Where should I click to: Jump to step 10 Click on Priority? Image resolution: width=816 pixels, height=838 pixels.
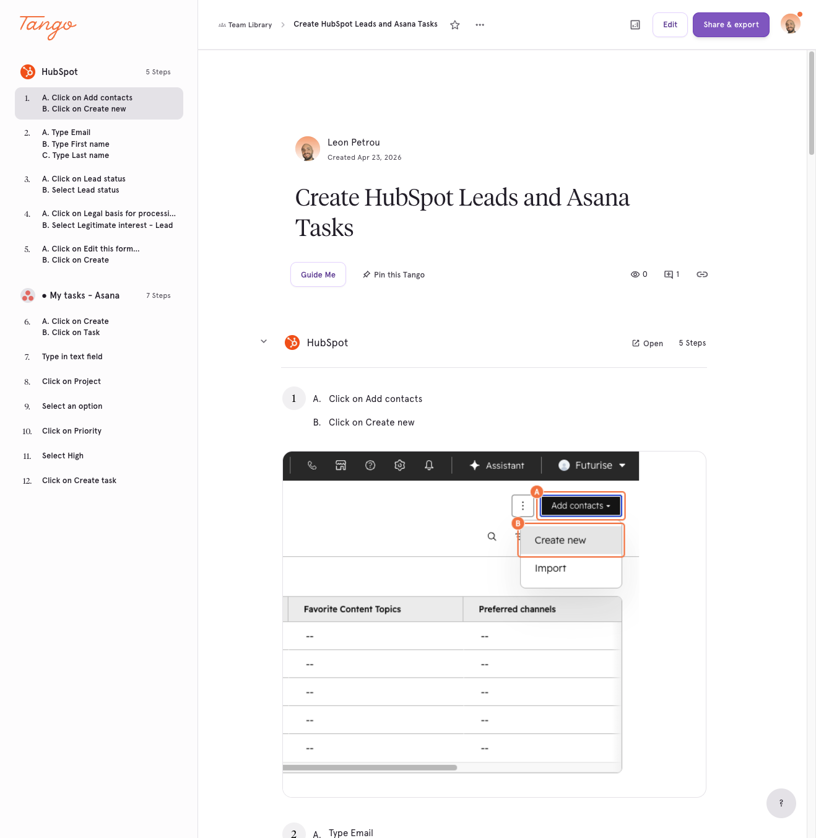point(99,431)
